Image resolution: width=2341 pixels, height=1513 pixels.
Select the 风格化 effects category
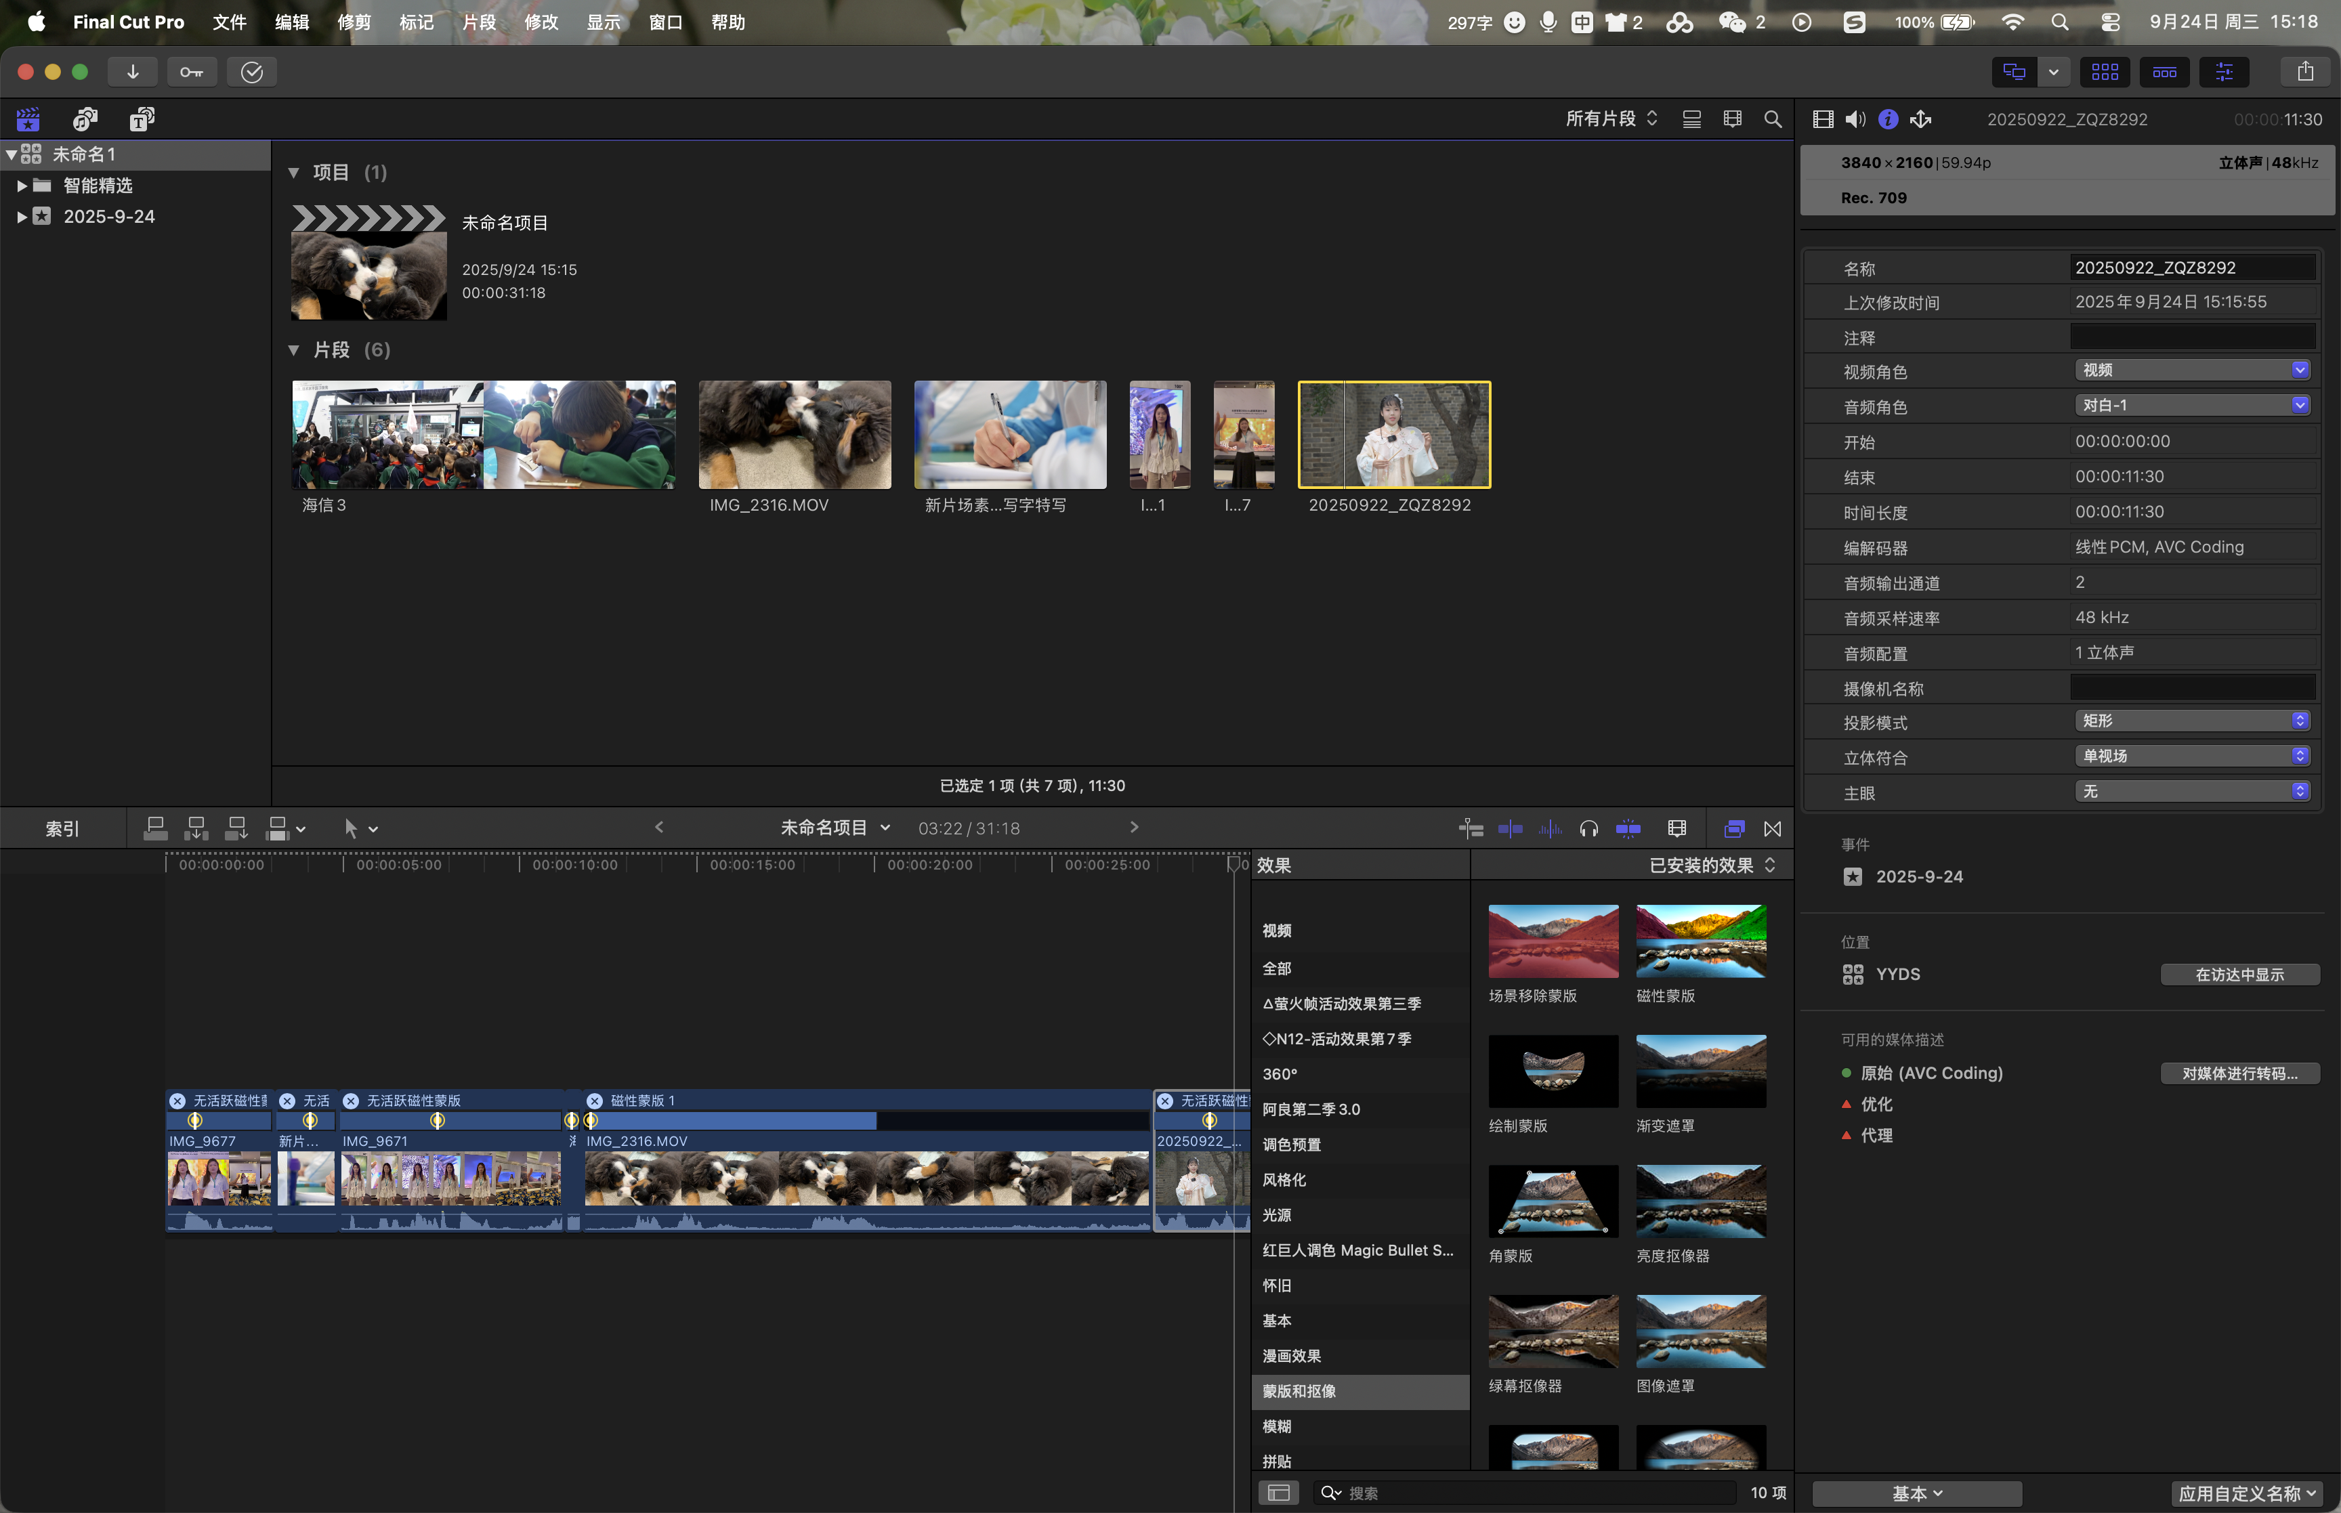click(1284, 1180)
